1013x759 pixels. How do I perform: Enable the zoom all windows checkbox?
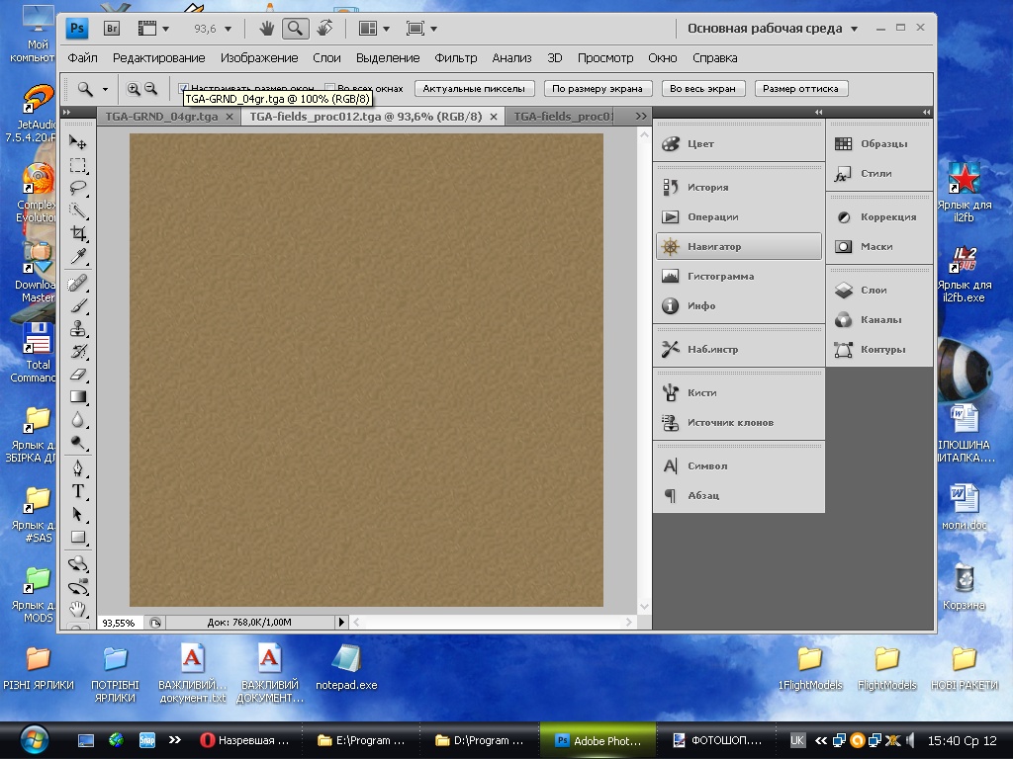(x=330, y=89)
